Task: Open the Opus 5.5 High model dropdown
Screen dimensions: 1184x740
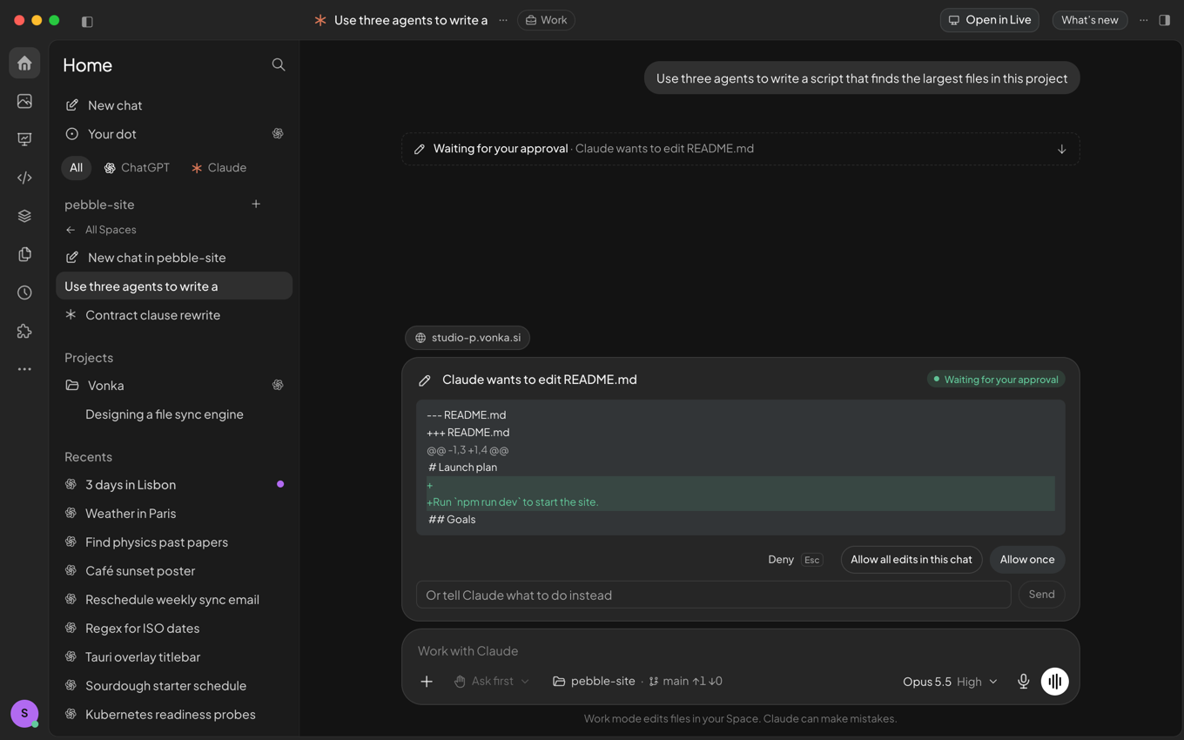Action: 950,682
